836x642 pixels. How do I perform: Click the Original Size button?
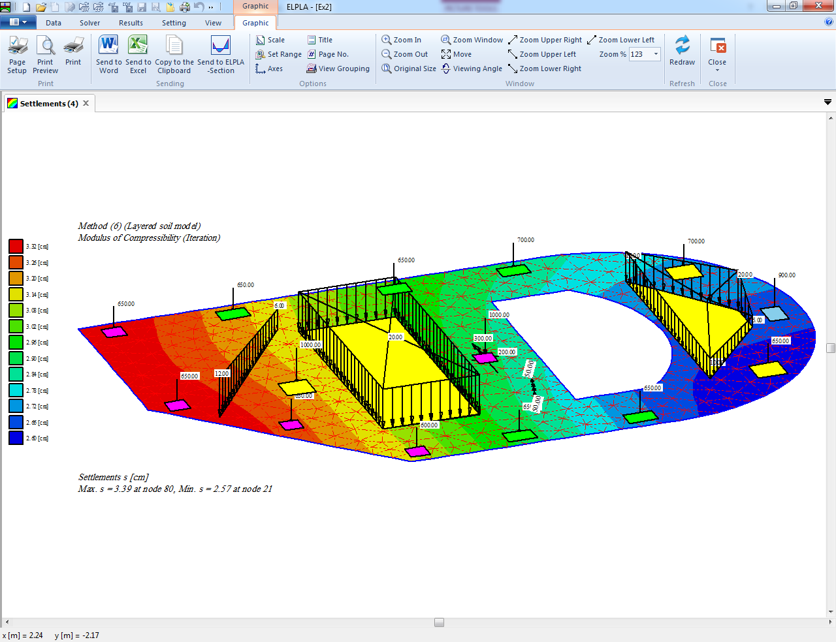click(409, 69)
